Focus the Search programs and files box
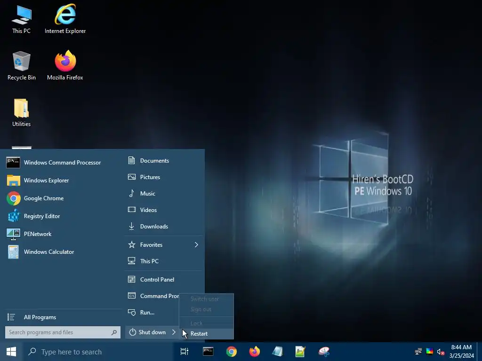482x361 pixels. pyautogui.click(x=63, y=332)
